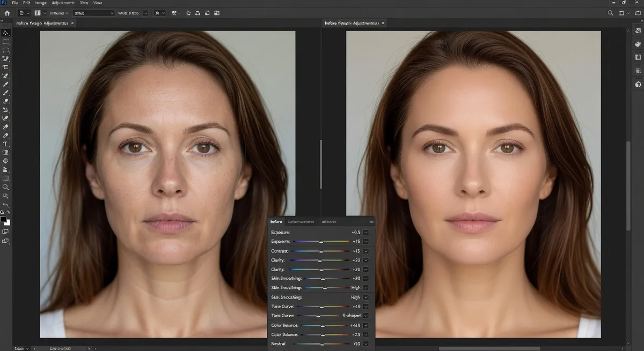644x351 pixels.
Task: Select the right document tab
Action: pos(355,23)
